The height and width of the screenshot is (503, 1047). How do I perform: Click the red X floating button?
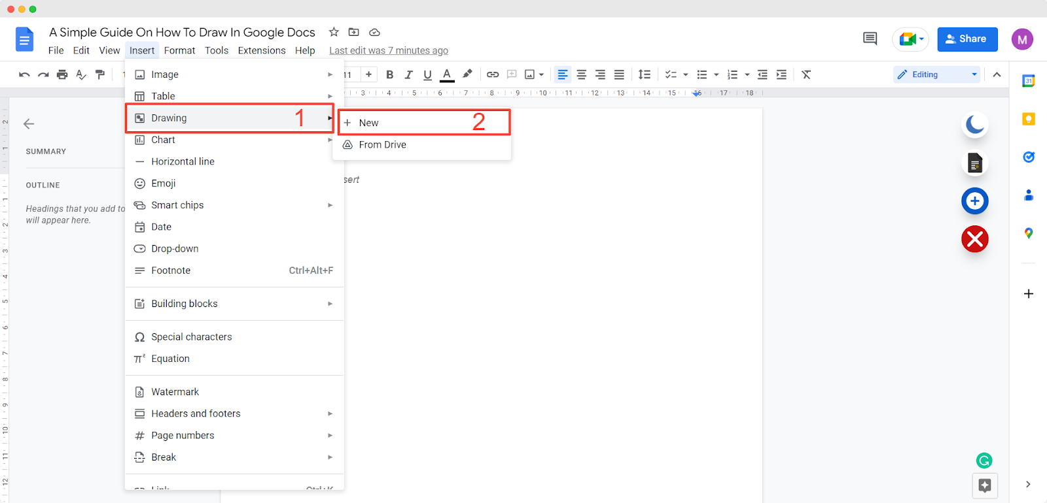(975, 239)
